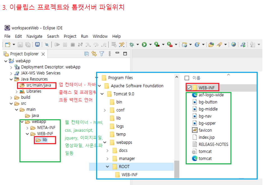The image size is (268, 185).
Task: Open the Run dropdown arrow
Action: 151,45
